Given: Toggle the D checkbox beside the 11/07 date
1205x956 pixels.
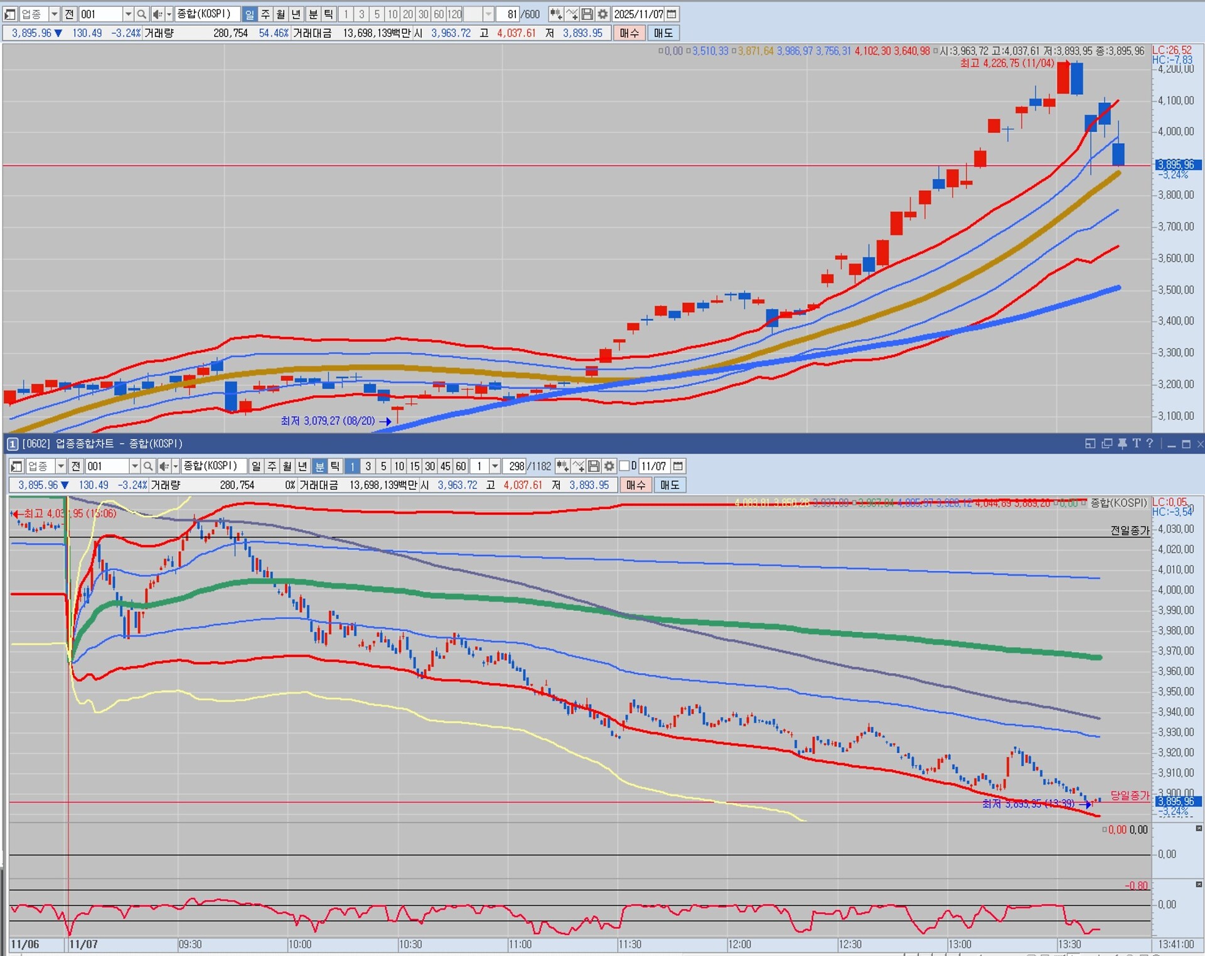Looking at the screenshot, I should pos(624,466).
